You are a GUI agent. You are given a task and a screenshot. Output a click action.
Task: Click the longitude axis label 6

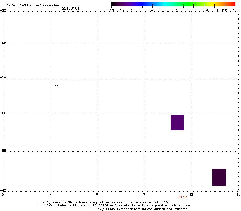[x=97, y=194]
